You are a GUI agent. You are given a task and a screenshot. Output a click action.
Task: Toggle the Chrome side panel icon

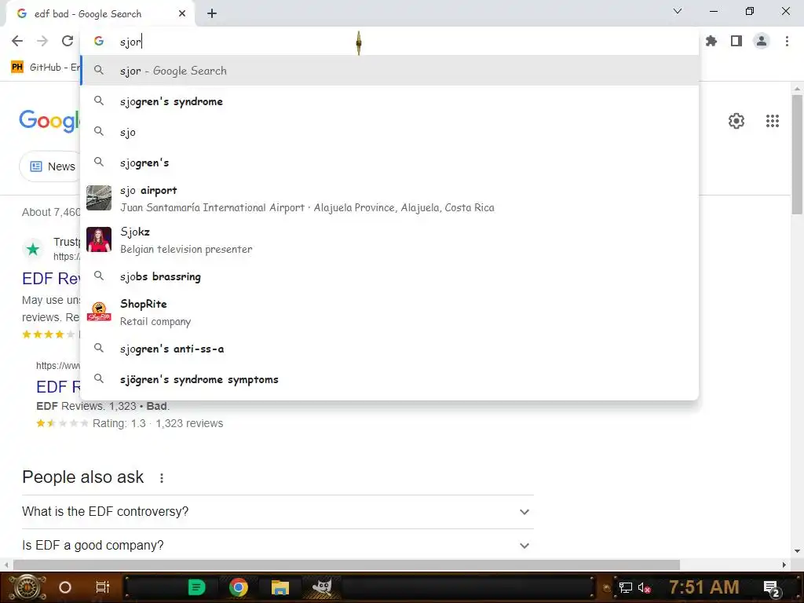(x=736, y=41)
